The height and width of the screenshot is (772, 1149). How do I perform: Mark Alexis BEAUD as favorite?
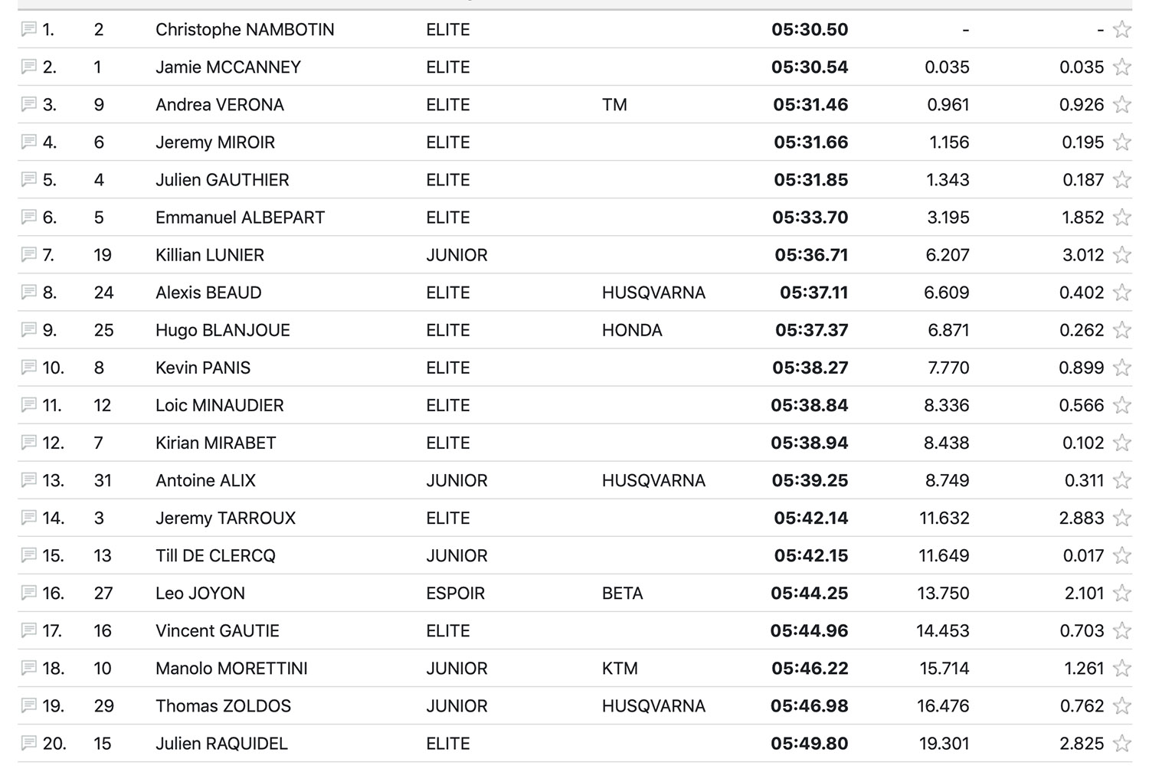[x=1122, y=293]
